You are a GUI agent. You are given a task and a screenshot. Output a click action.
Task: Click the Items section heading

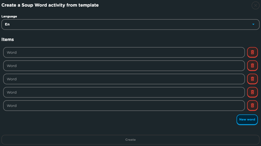[8, 39]
